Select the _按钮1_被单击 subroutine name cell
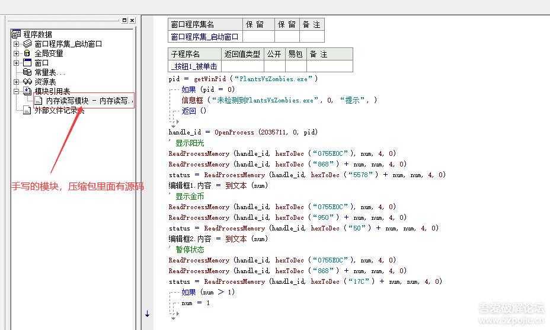Viewport: 550px width, 330px height. tap(194, 66)
